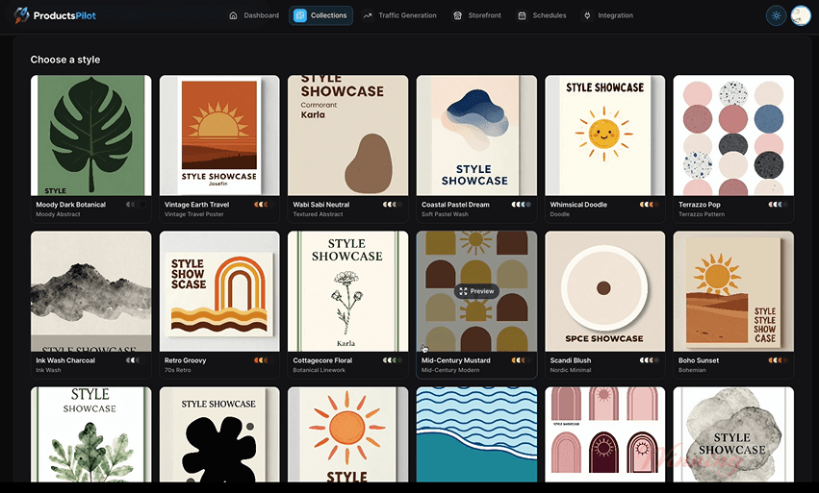Screen dimensions: 819x493
Task: Pick the Terrazzo Pop circles thumbnail
Action: 733,136
